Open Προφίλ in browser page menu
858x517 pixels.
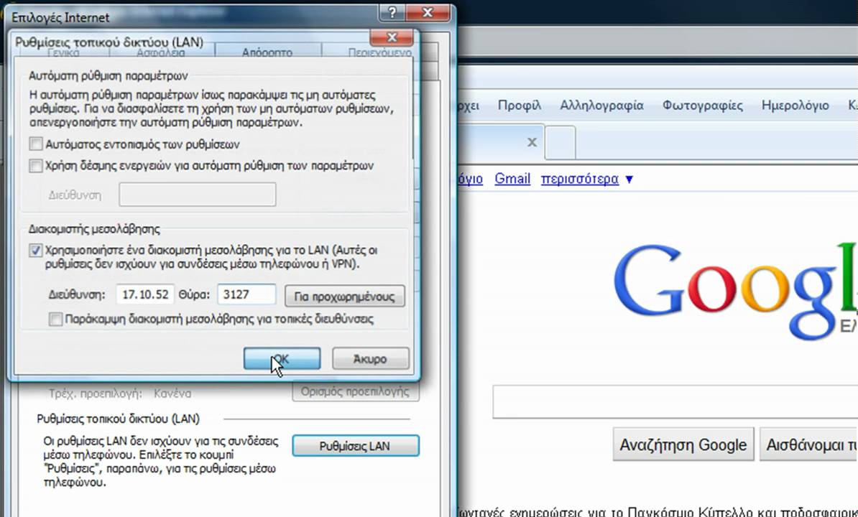point(520,105)
